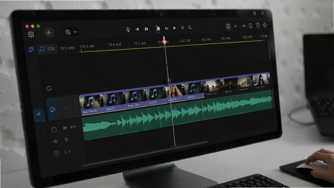Pause playback with the double-bar button
This screenshot has height=188, width=334.
tap(147, 29)
